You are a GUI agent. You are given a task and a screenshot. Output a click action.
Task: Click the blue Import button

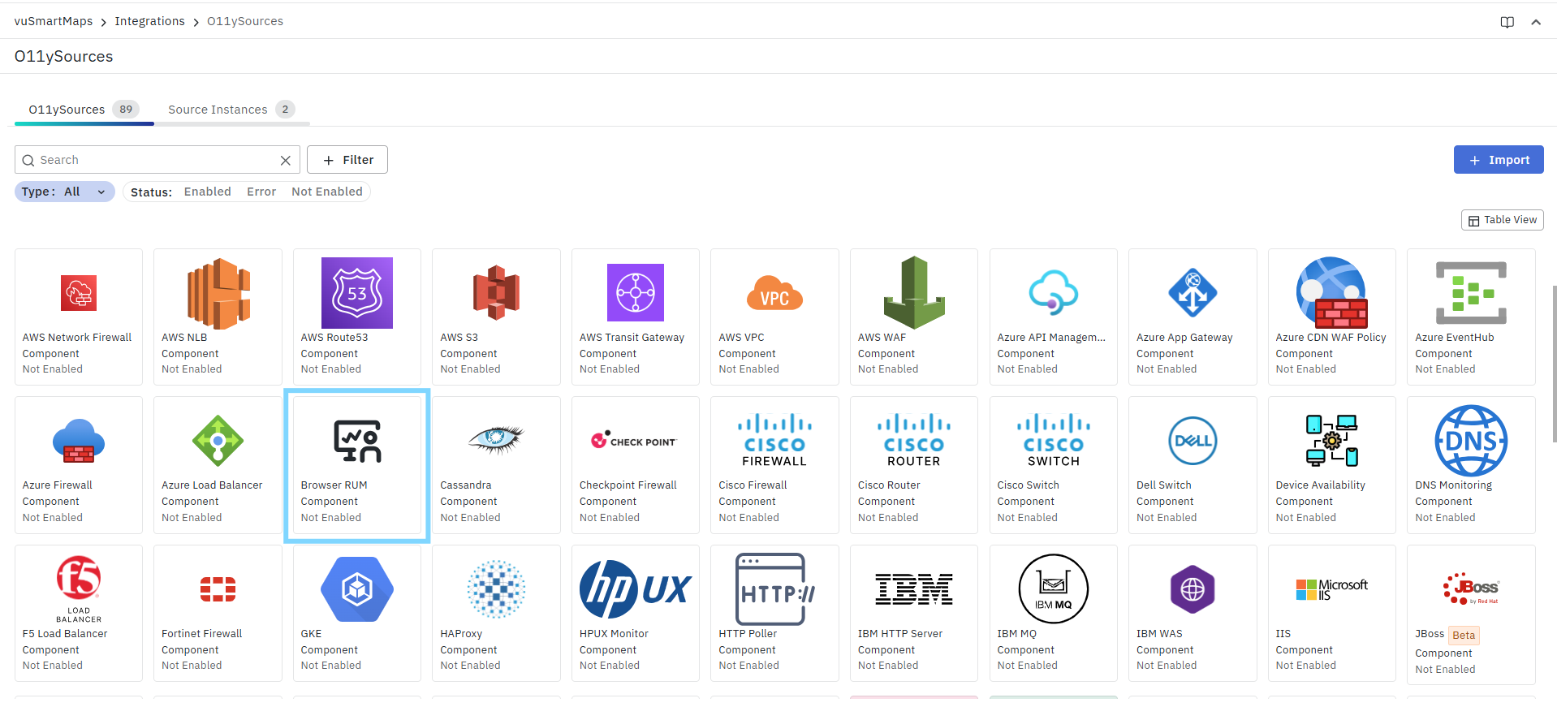[1498, 160]
